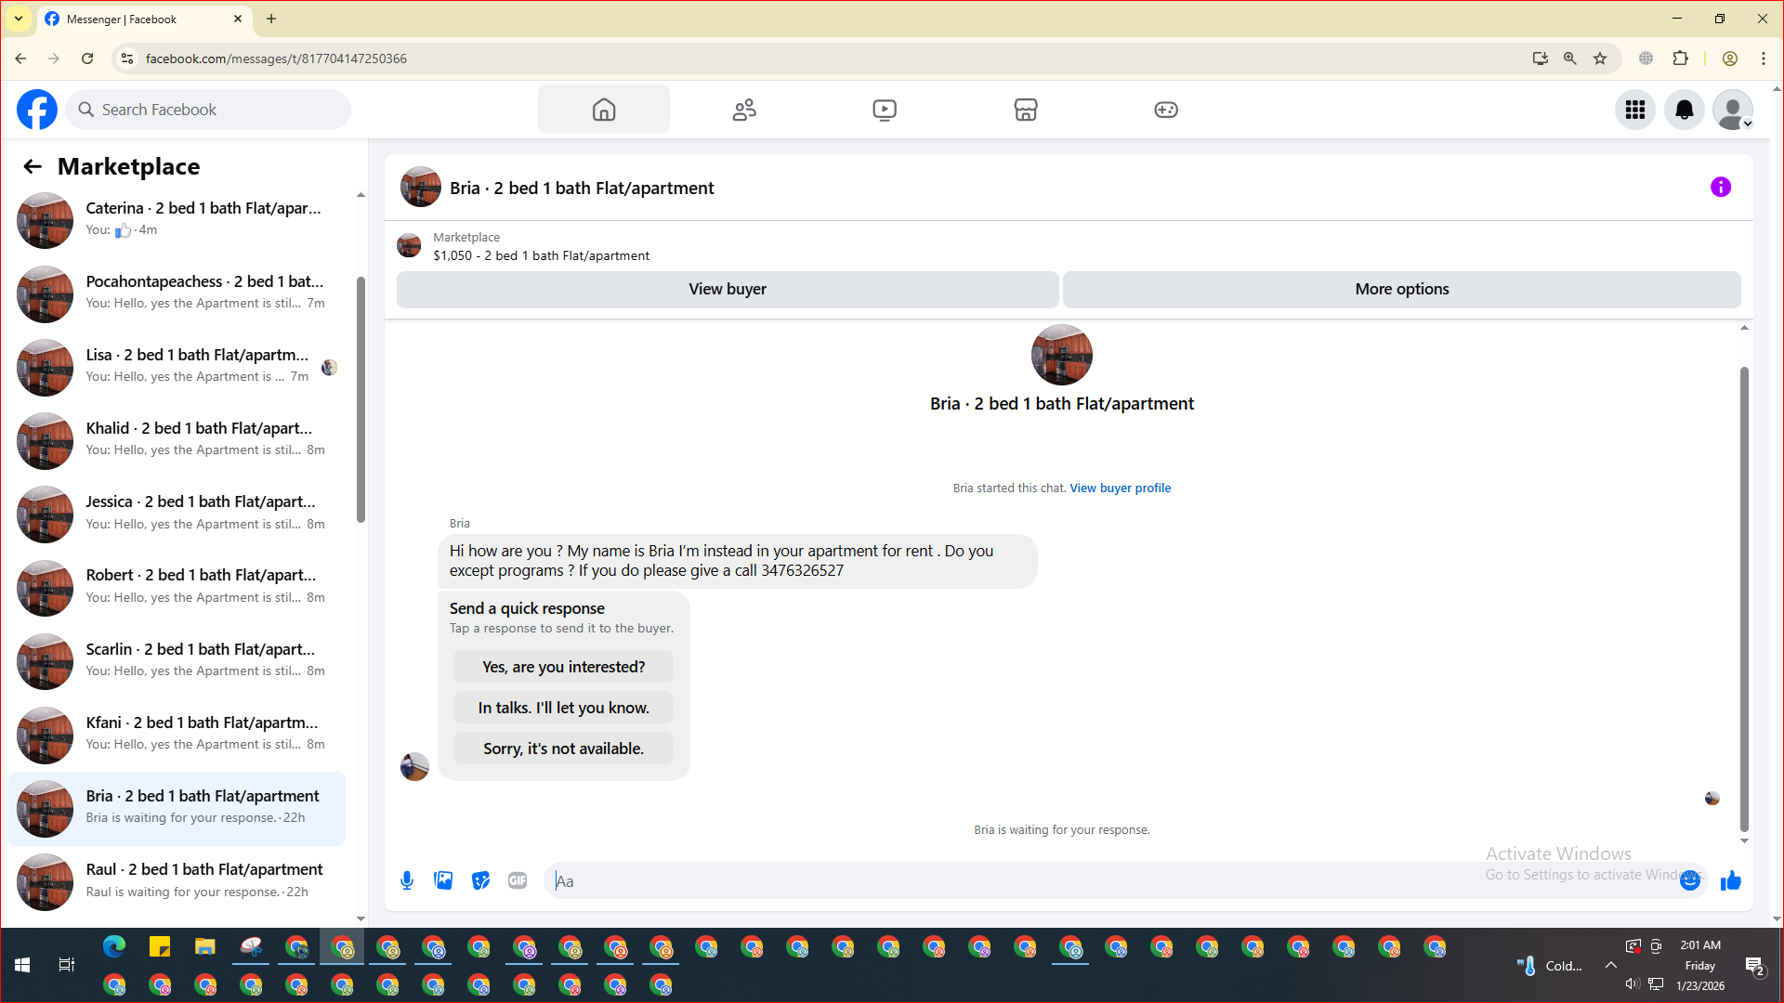Record a voice clip with microphone icon

coord(407,880)
